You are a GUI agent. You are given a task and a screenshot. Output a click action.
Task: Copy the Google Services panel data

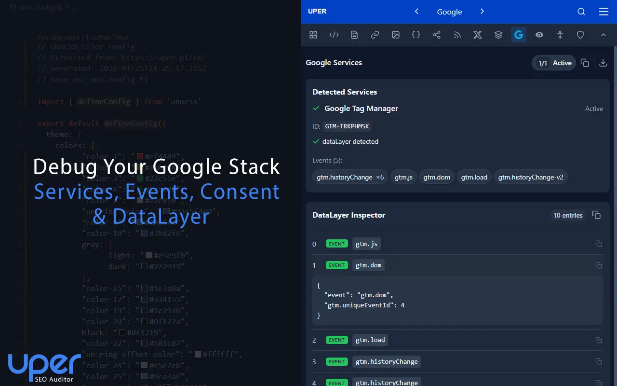(x=585, y=63)
